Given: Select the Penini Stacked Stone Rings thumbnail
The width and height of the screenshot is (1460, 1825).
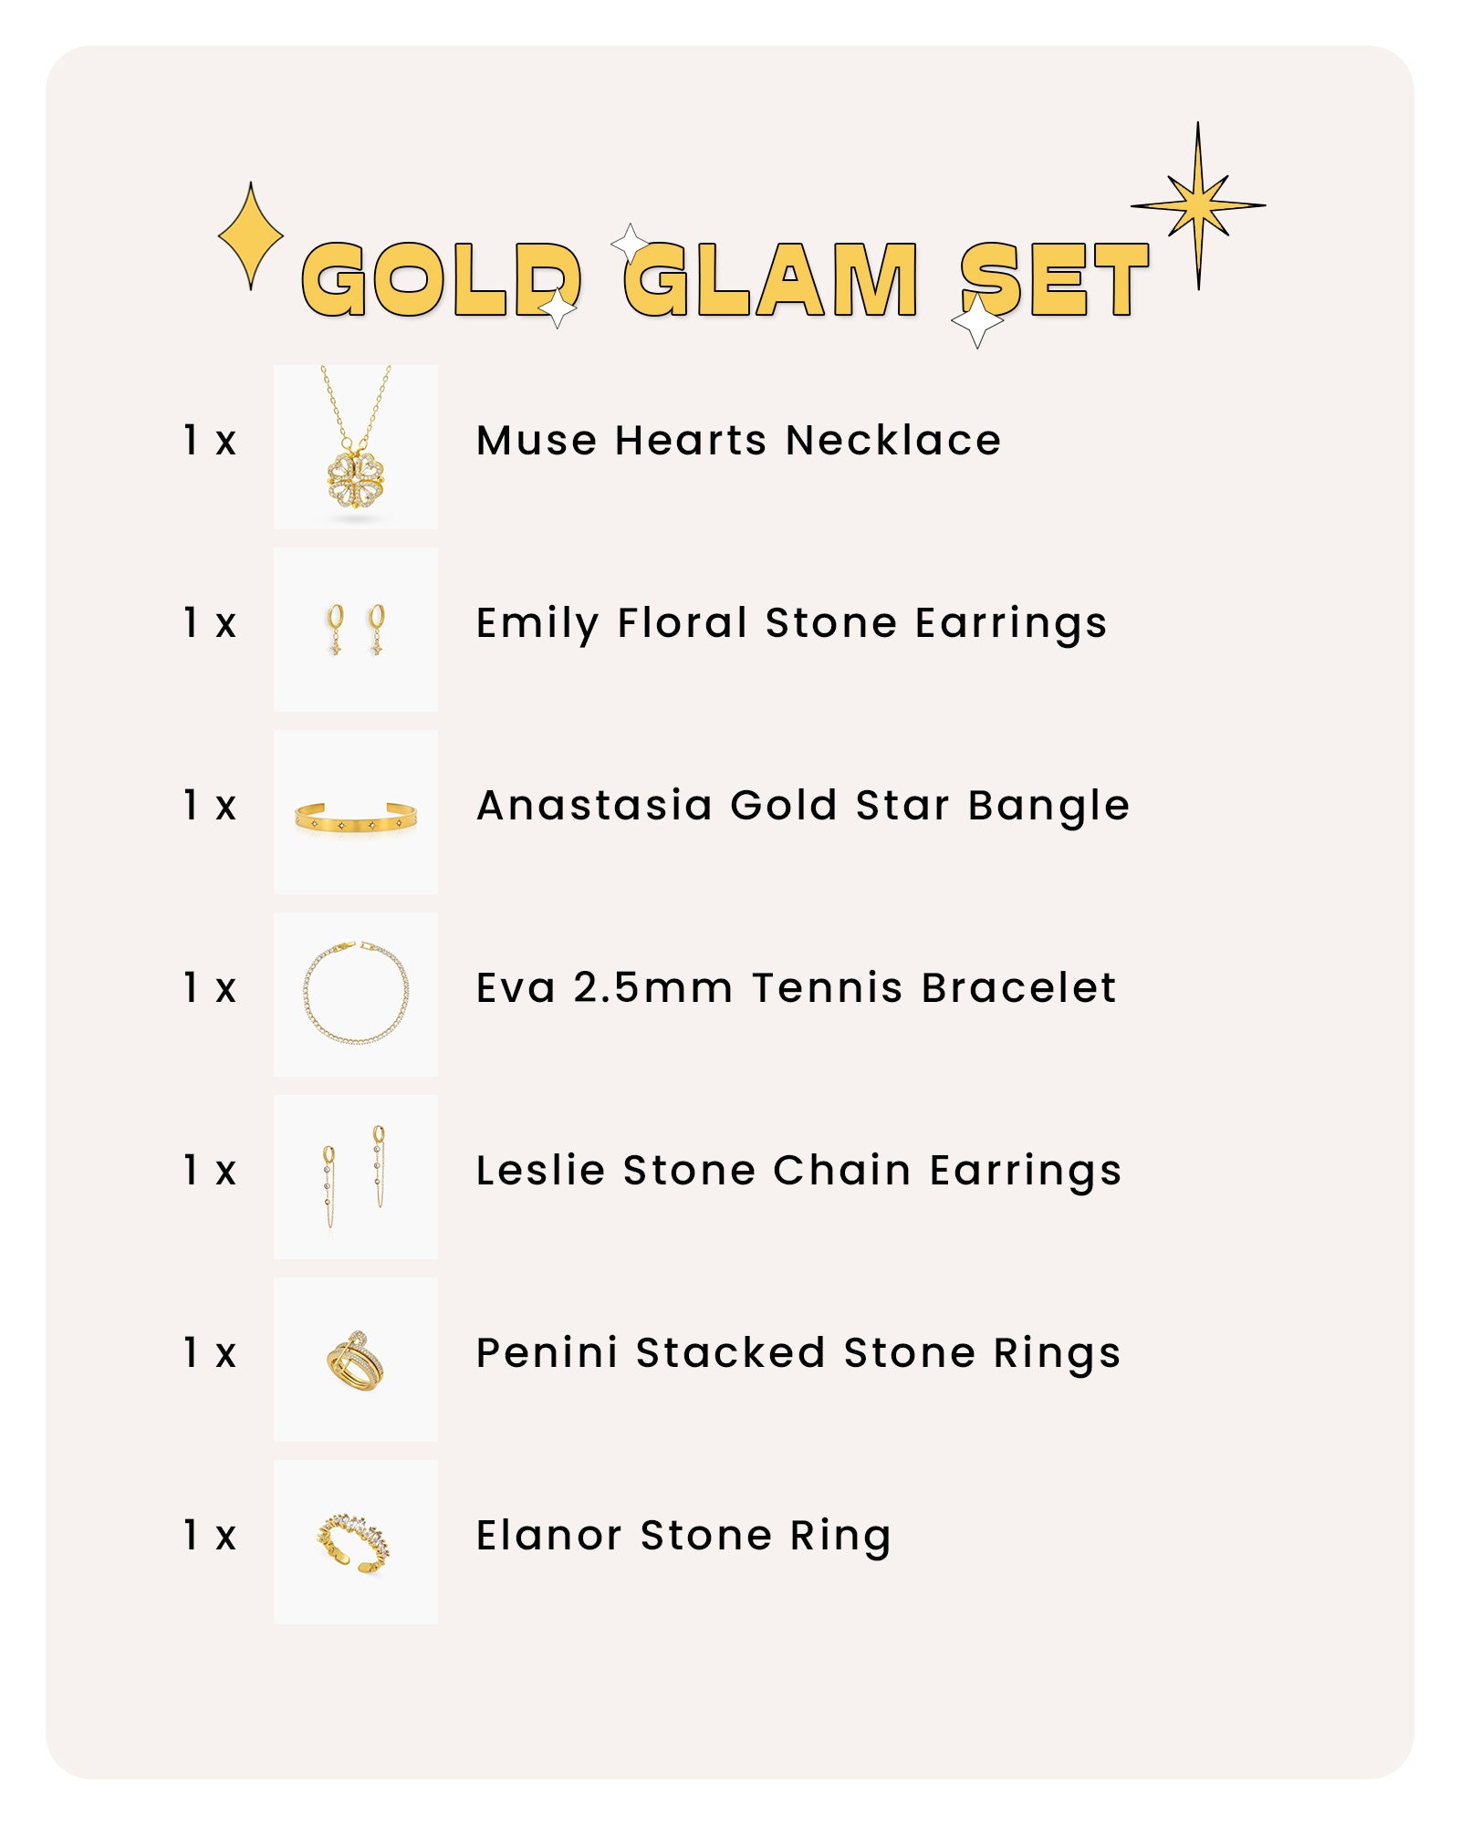Looking at the screenshot, I should point(356,1360).
